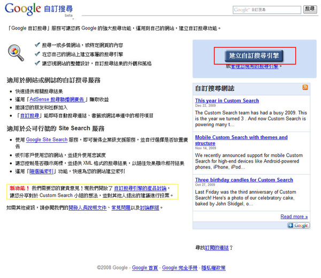Click the Read more » link
Screen dimensions: 321x278
click(294, 217)
